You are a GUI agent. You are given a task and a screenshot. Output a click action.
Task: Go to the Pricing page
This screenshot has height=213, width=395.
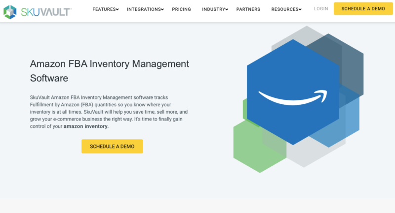coord(181,9)
